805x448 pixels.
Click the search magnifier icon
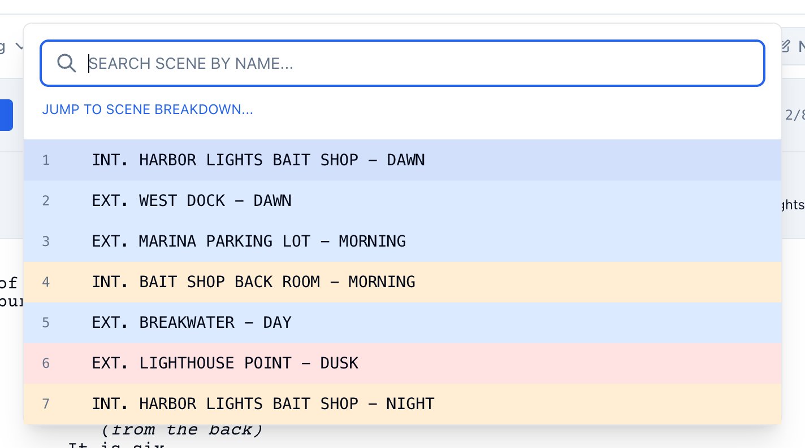pyautogui.click(x=67, y=63)
